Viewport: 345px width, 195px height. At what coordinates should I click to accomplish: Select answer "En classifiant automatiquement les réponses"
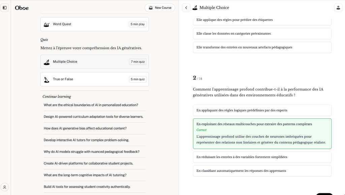tap(262, 170)
